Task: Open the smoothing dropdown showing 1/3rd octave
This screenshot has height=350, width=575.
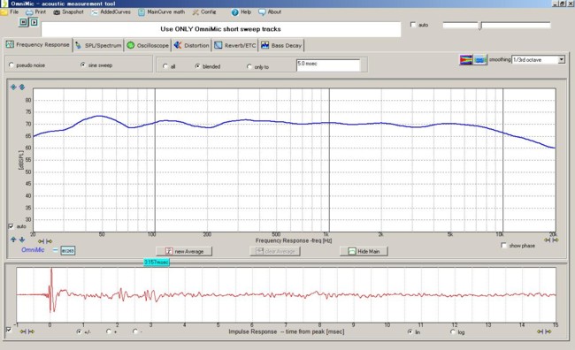Action: tap(539, 60)
